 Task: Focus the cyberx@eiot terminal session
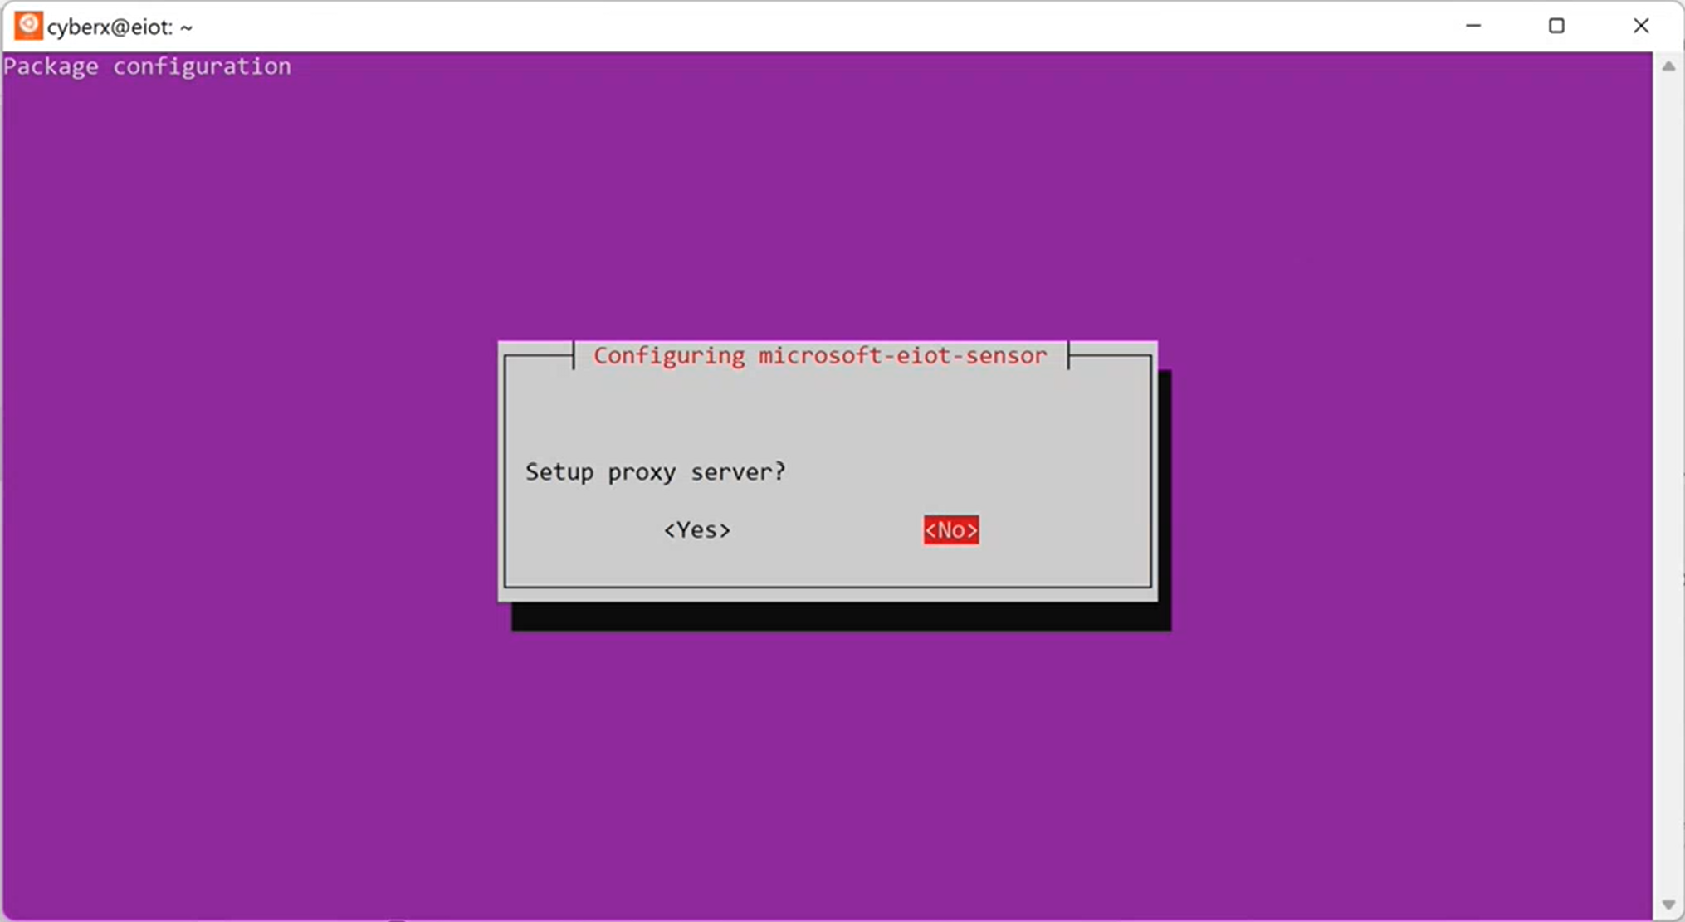click(x=118, y=25)
